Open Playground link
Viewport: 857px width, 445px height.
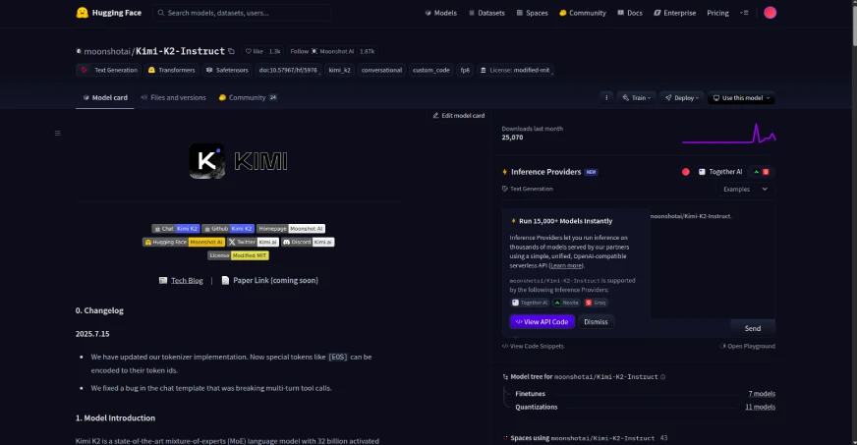[x=748, y=346]
